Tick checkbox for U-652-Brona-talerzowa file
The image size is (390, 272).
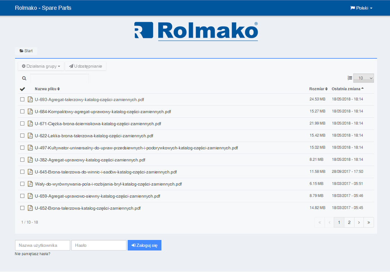coord(23,208)
